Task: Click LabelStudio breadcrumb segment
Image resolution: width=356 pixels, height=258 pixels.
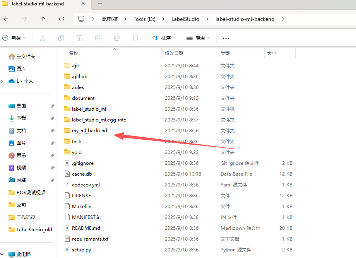Action: 185,19
